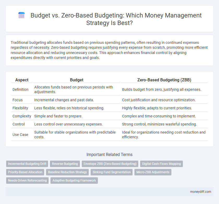The width and height of the screenshot is (219, 204).
Task: Open the Envelope ZBB (Zero-Based Budgeting) tag
Action: (x=110, y=164)
